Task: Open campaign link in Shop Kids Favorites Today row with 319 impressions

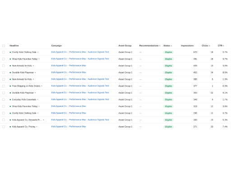Action: click(x=69, y=106)
